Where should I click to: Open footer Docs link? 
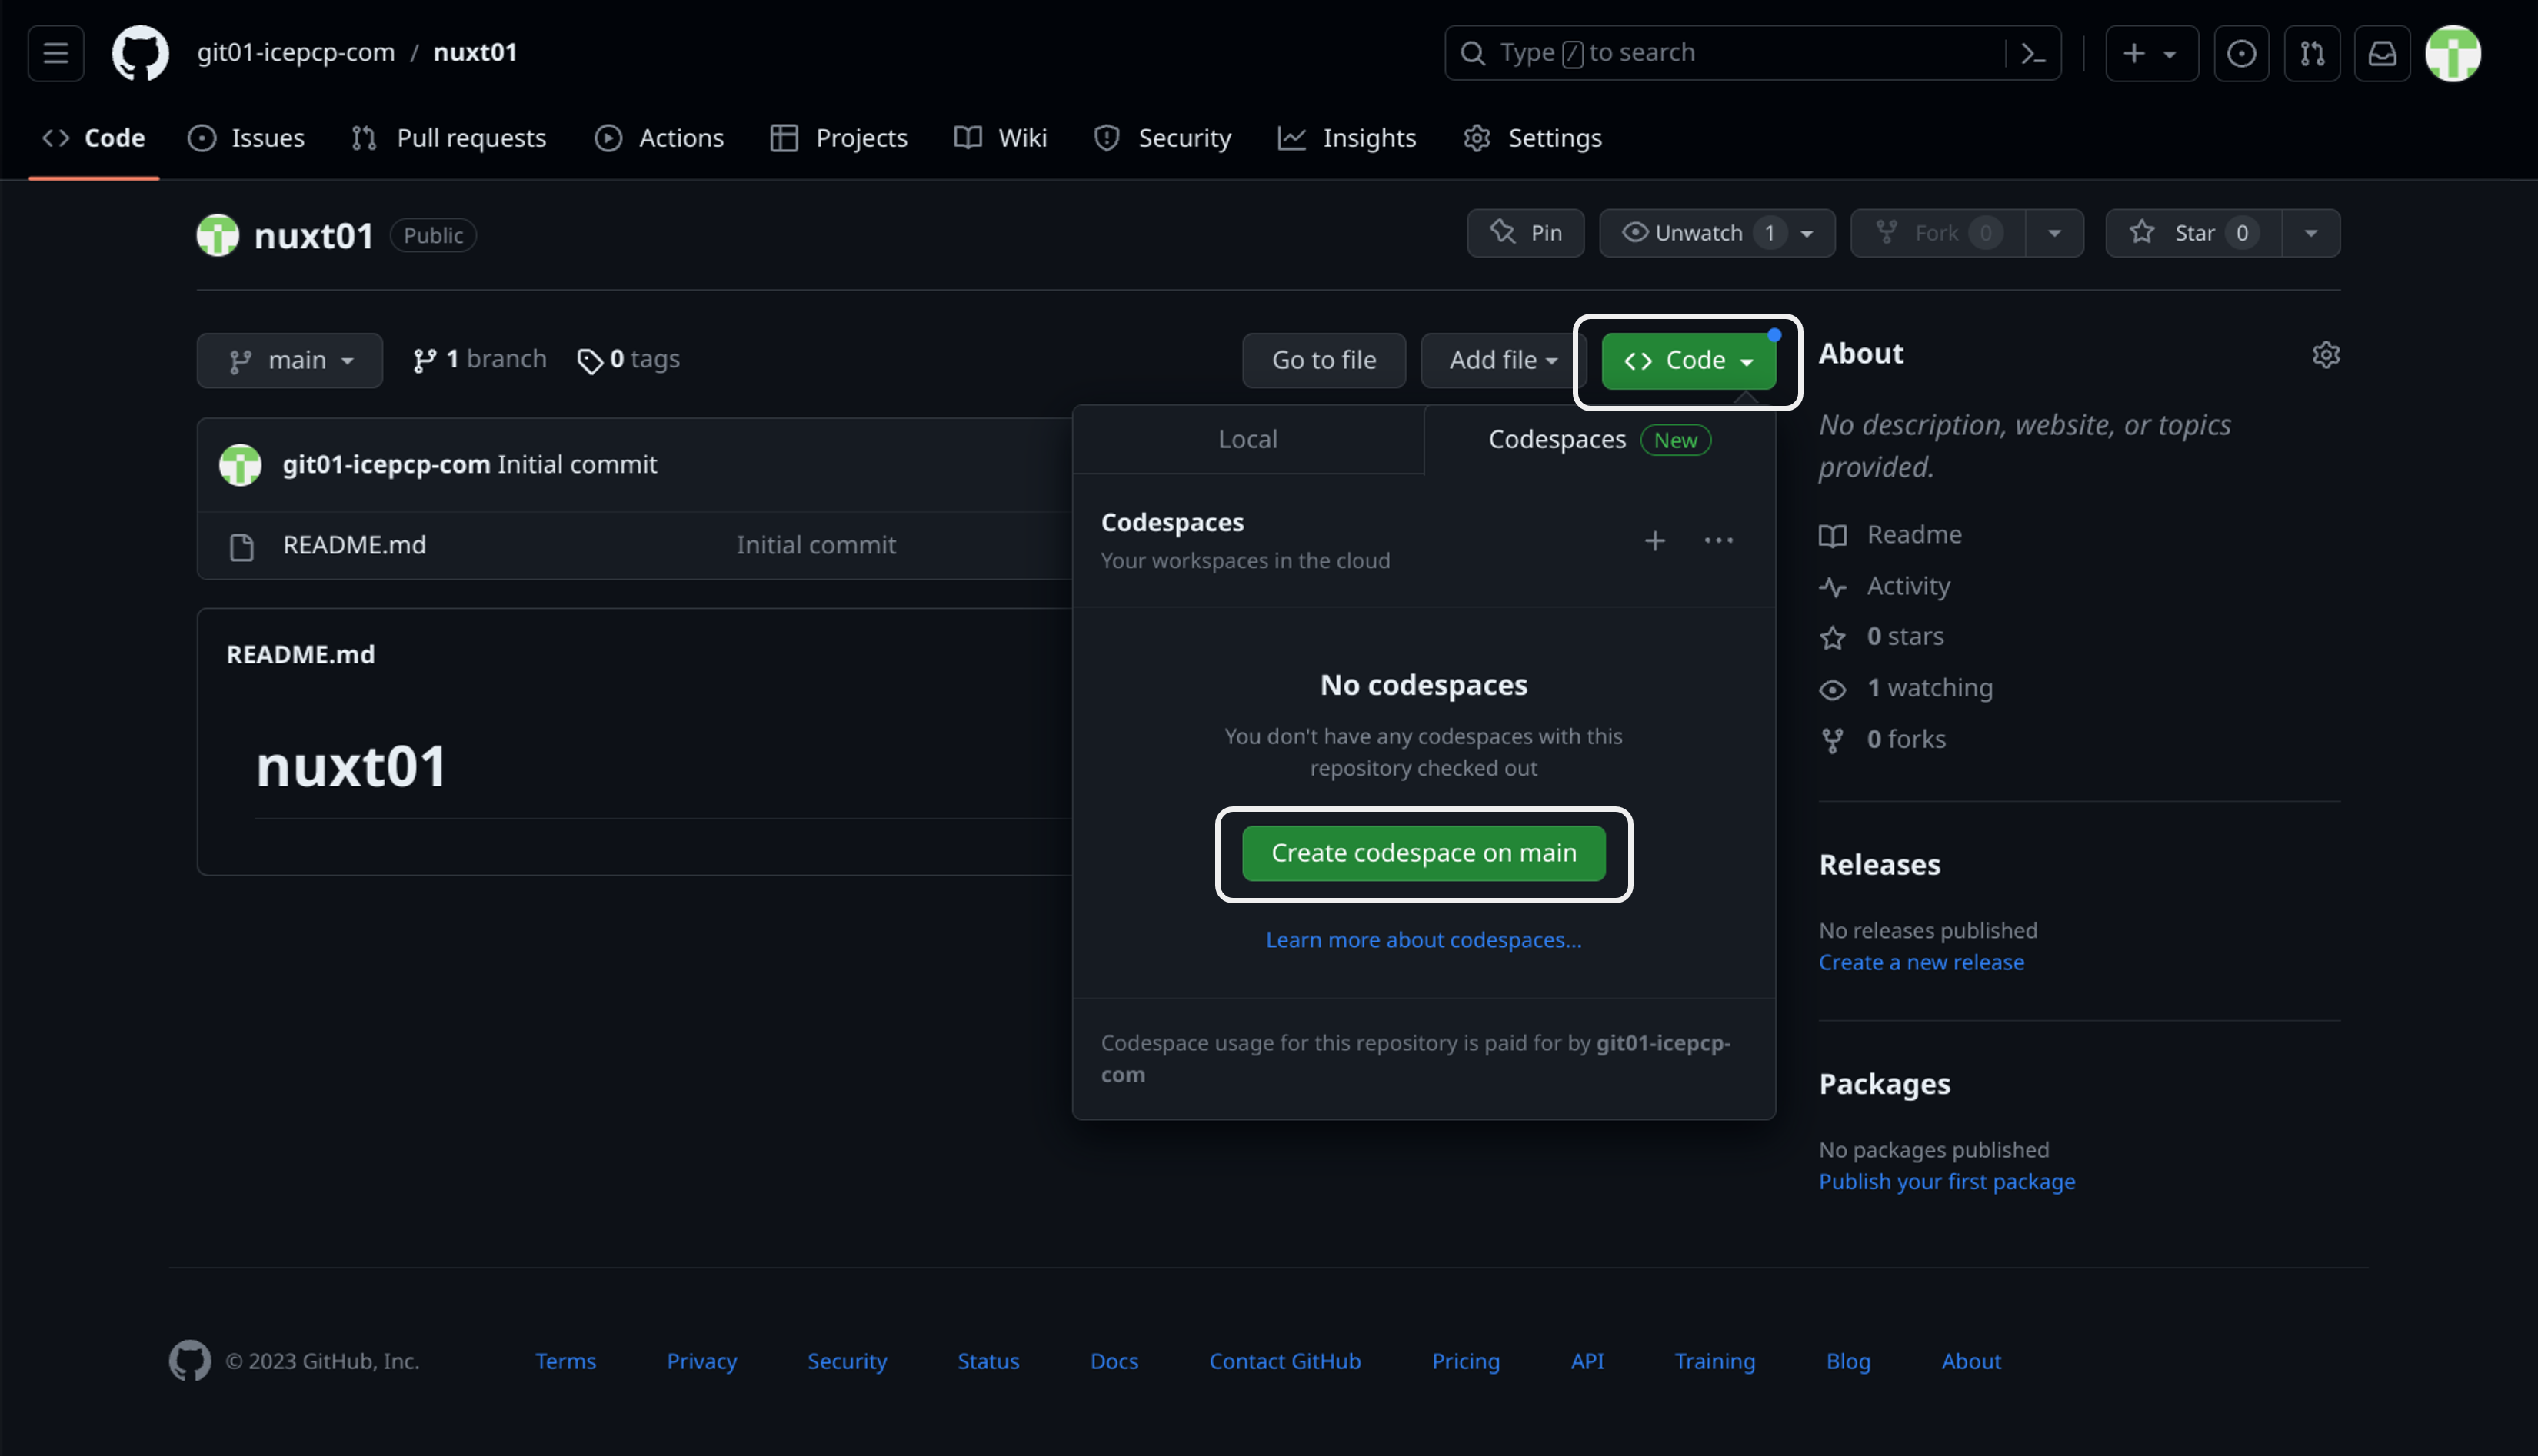click(1114, 1361)
